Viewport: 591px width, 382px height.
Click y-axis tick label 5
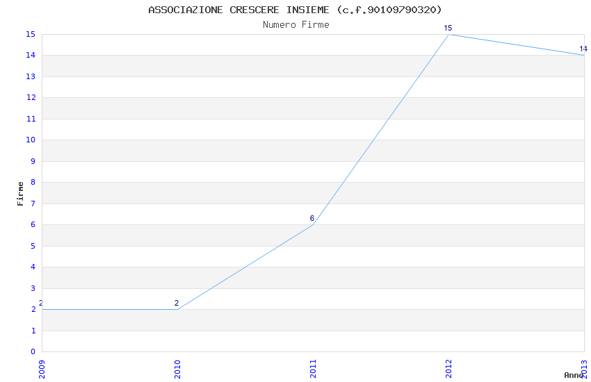(x=33, y=246)
